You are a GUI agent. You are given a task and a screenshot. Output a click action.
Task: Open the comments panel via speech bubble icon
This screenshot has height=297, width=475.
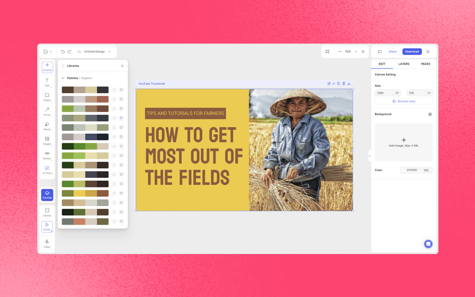click(380, 52)
